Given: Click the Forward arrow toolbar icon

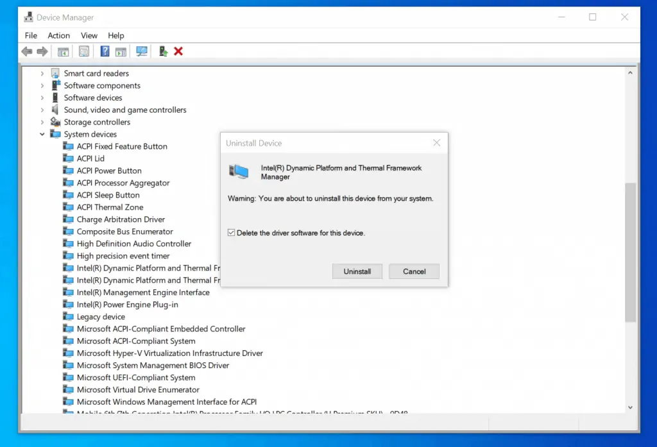Looking at the screenshot, I should 42,51.
